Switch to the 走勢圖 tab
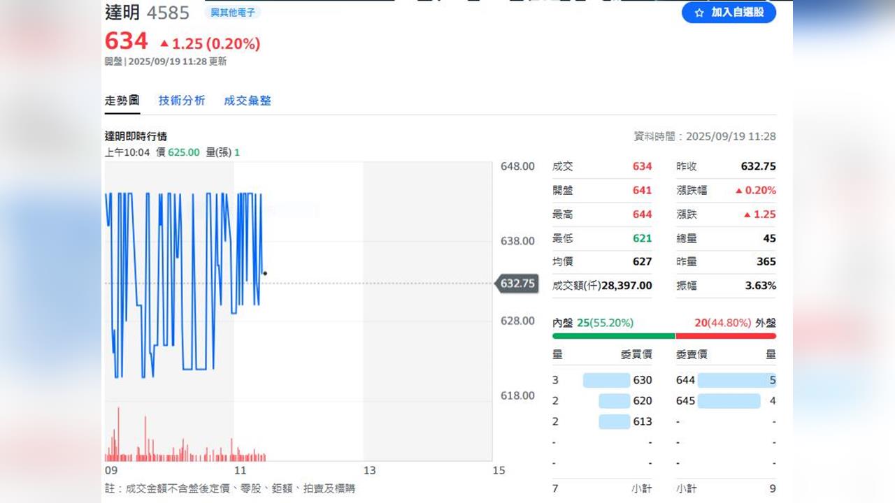Viewport: 895px width, 503px height. [x=122, y=101]
